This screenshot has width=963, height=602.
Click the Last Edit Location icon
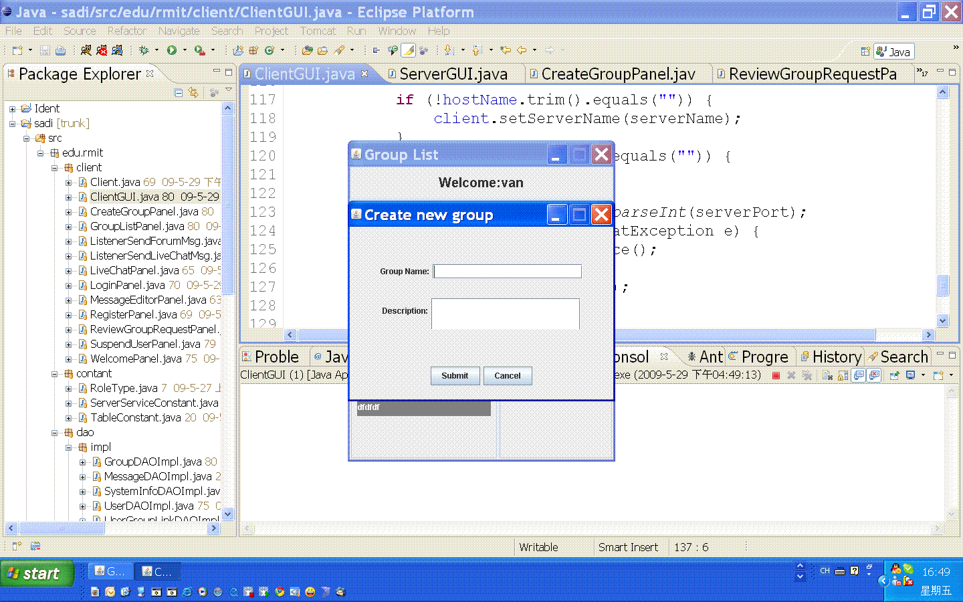pos(506,50)
